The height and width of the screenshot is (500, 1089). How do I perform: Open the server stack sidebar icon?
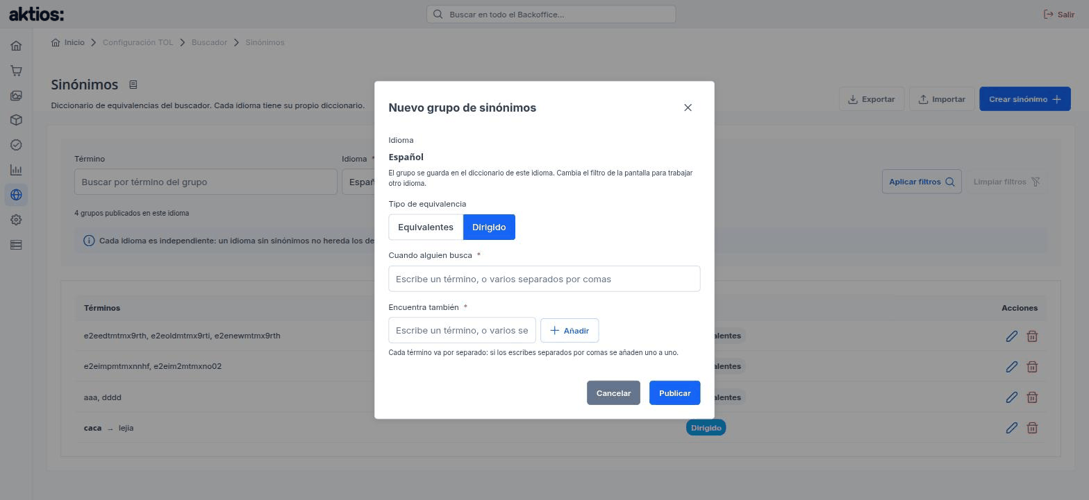(x=16, y=245)
